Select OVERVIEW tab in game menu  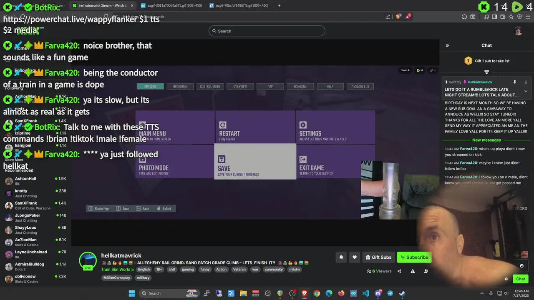[x=240, y=86]
